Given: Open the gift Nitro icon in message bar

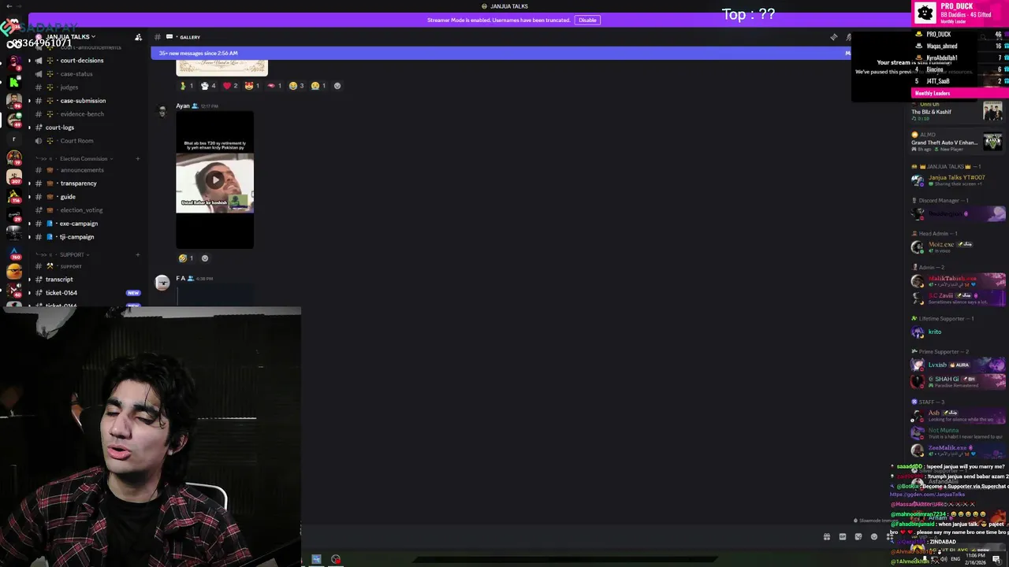Looking at the screenshot, I should 827,537.
